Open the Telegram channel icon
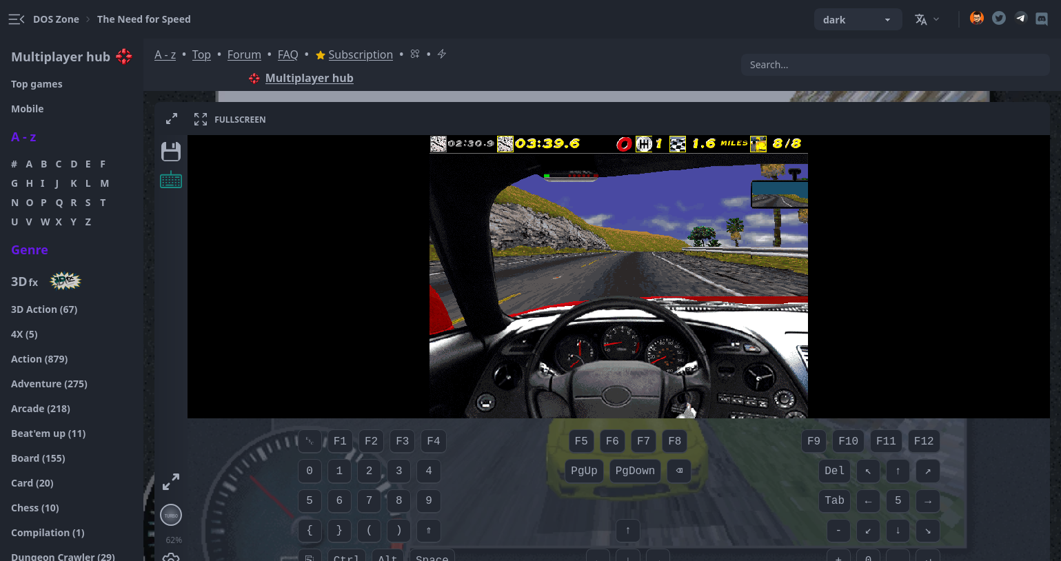This screenshot has height=561, width=1061. pyautogui.click(x=1020, y=19)
